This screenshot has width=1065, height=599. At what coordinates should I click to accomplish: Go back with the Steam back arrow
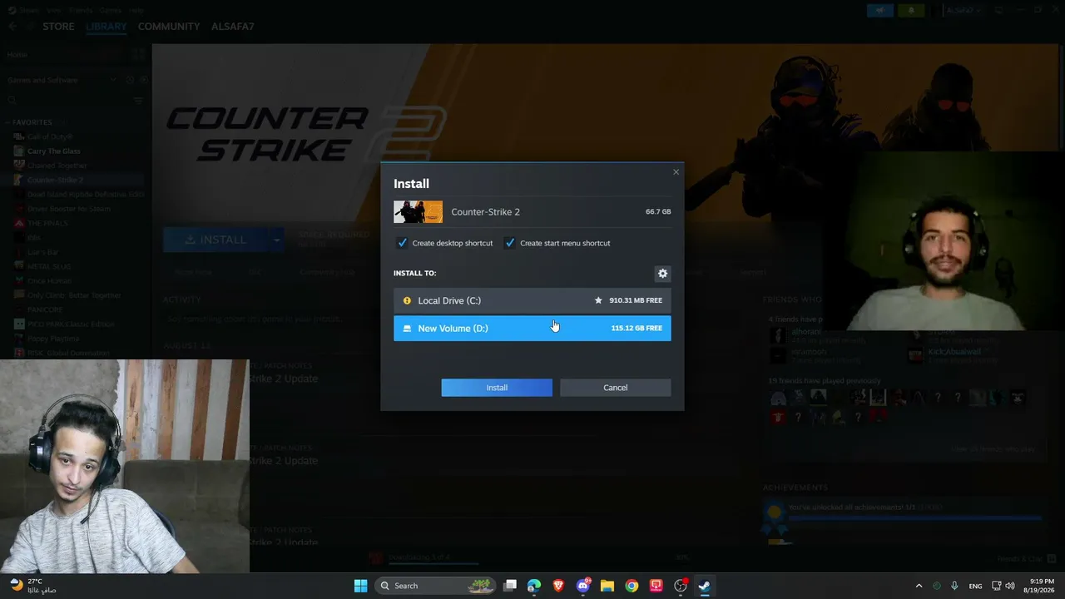coord(12,27)
